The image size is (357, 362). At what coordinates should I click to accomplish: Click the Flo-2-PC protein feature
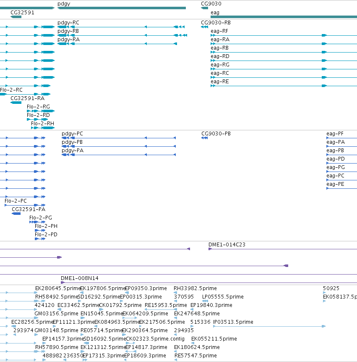[x=25, y=205]
